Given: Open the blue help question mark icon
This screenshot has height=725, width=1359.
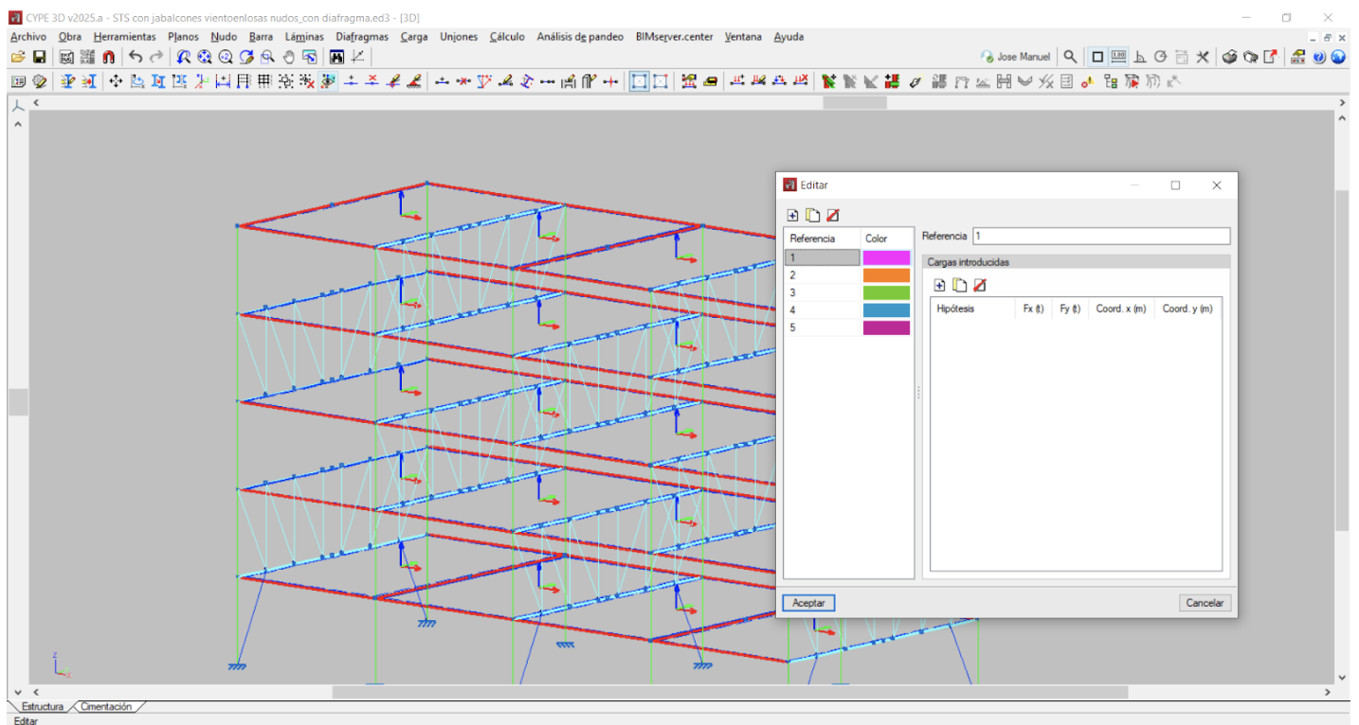Looking at the screenshot, I should (x=1318, y=57).
